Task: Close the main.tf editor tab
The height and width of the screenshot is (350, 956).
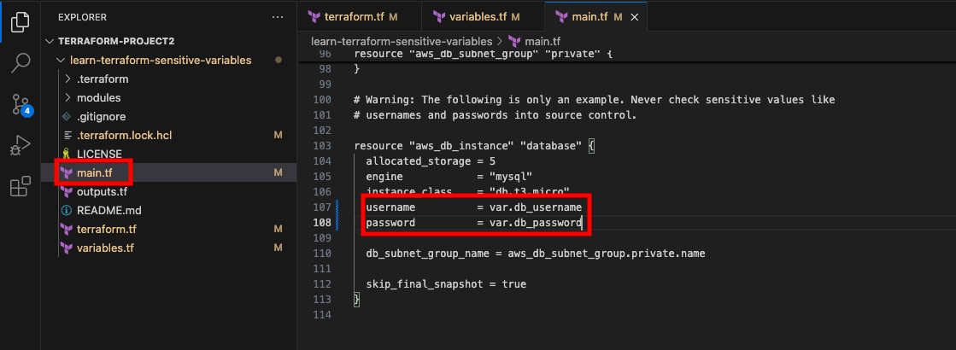Action: pos(634,17)
